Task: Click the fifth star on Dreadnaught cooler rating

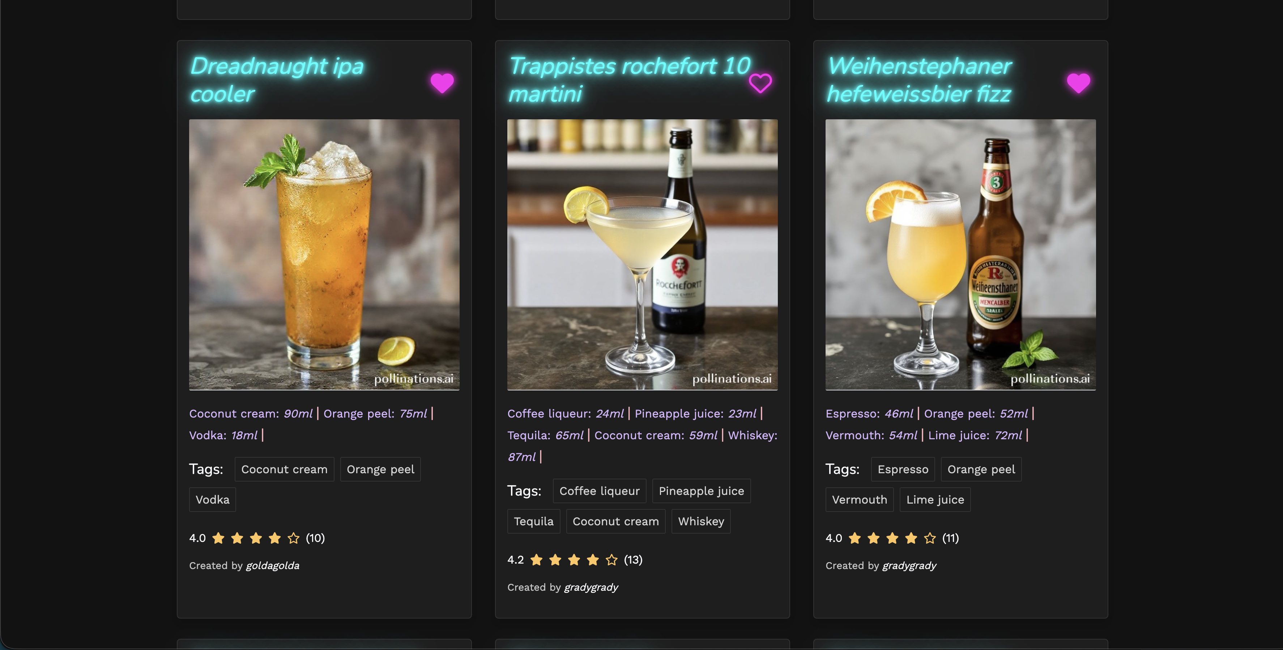Action: pyautogui.click(x=293, y=538)
